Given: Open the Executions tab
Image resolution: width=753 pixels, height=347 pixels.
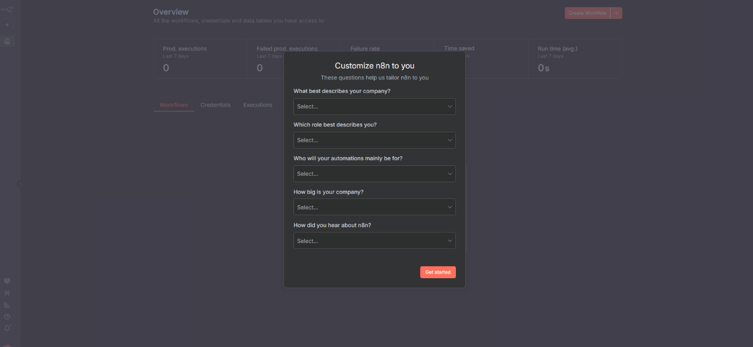Looking at the screenshot, I should (x=258, y=105).
